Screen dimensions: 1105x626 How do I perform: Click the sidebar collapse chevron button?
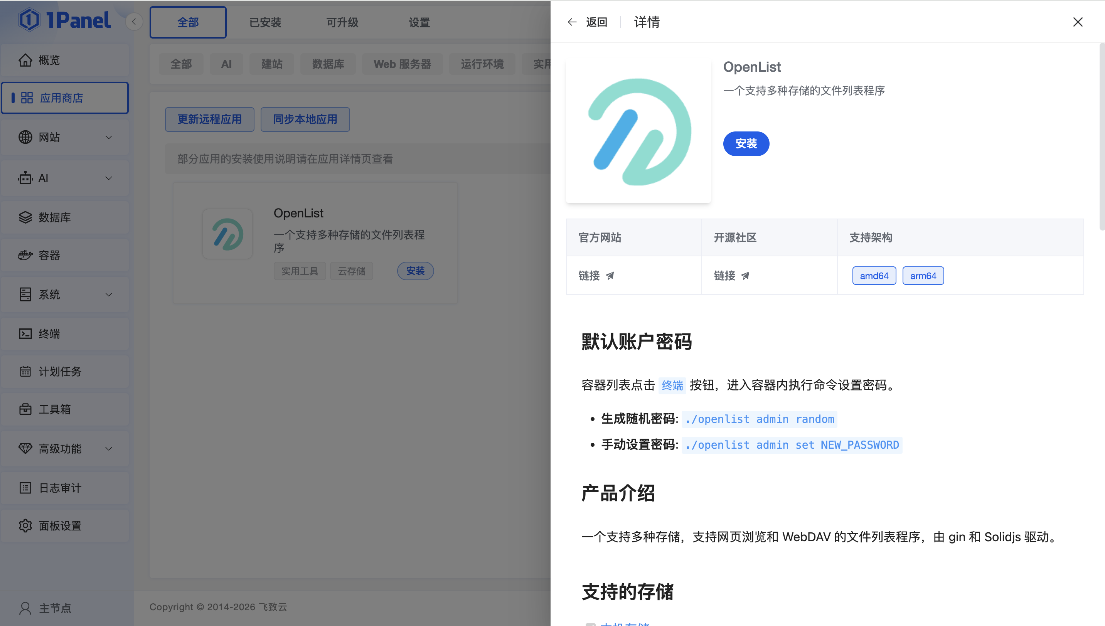tap(134, 22)
